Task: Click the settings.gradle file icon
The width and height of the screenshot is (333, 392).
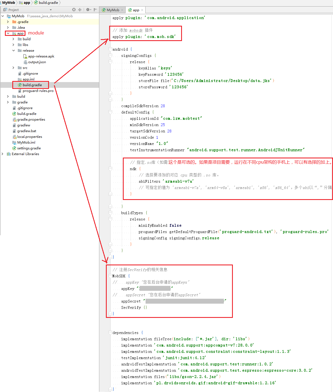Action: pos(14,148)
